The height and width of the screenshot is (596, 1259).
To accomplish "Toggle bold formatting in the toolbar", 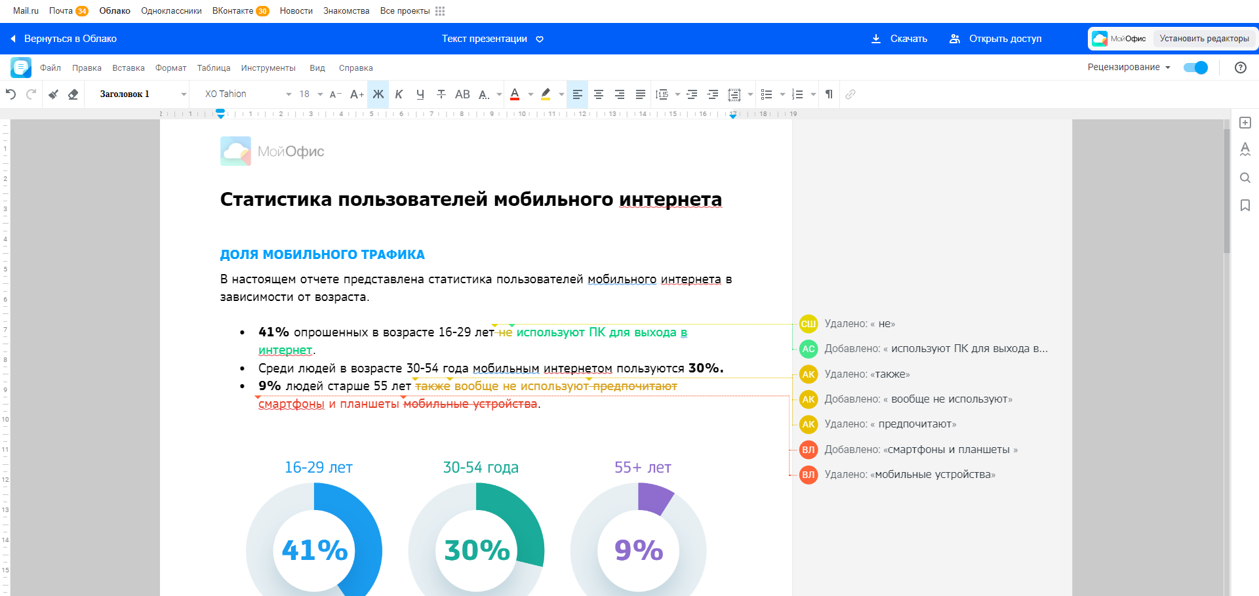I will click(x=378, y=94).
